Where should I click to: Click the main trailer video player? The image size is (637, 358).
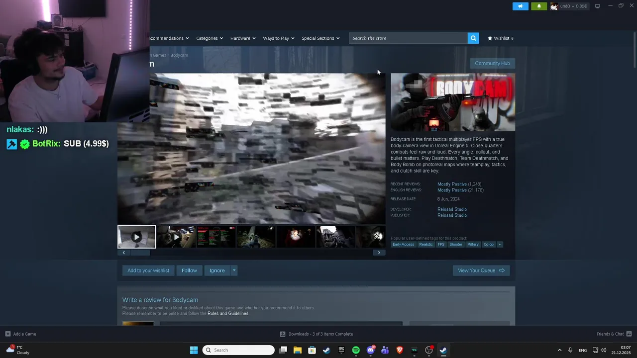(x=251, y=149)
